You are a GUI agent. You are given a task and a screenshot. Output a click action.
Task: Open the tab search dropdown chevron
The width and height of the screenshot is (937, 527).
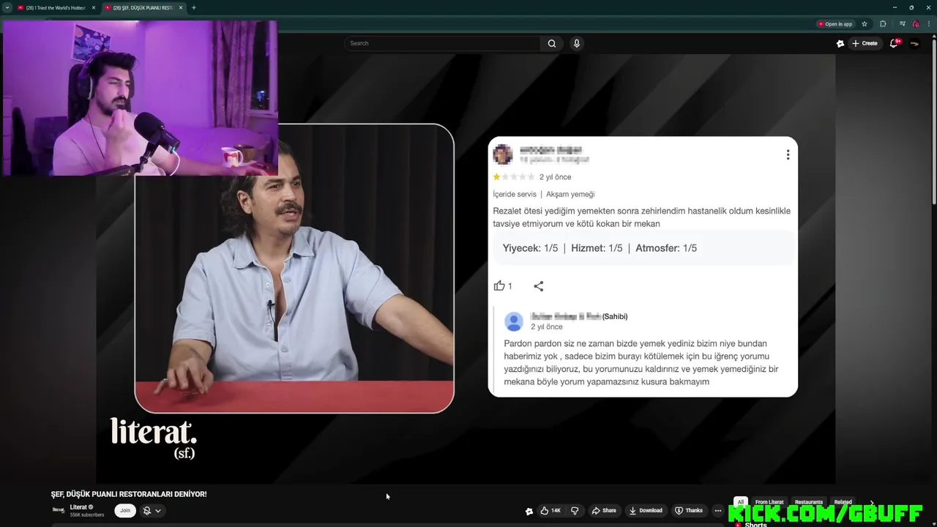point(7,7)
